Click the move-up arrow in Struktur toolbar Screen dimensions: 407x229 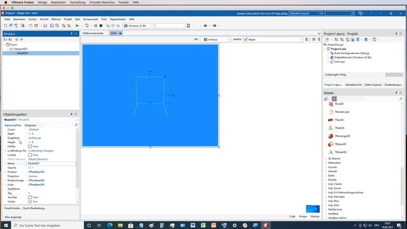click(17, 39)
